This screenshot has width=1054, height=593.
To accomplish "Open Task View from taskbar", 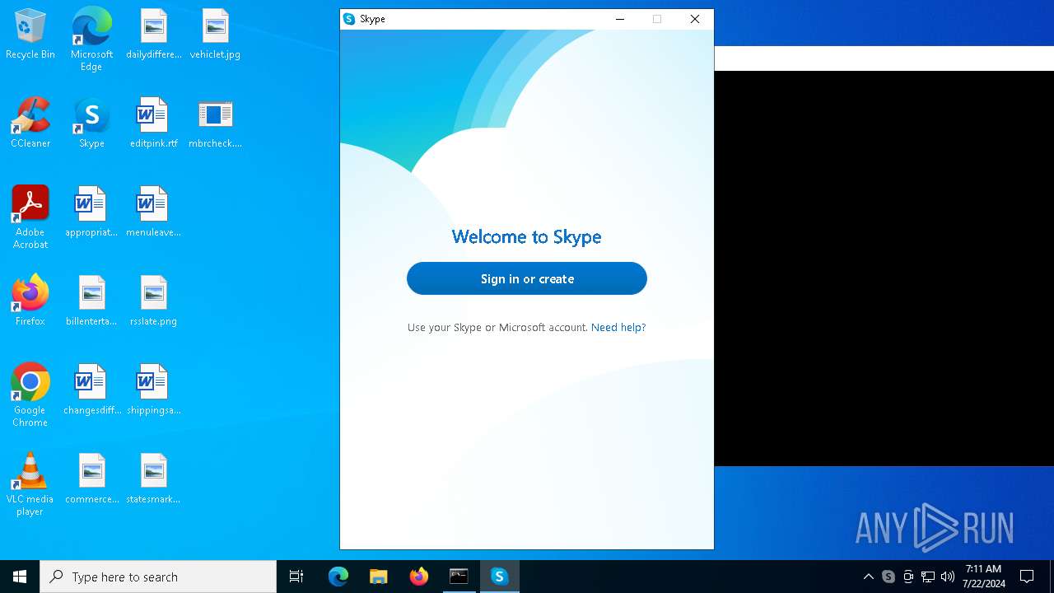I will 296,577.
